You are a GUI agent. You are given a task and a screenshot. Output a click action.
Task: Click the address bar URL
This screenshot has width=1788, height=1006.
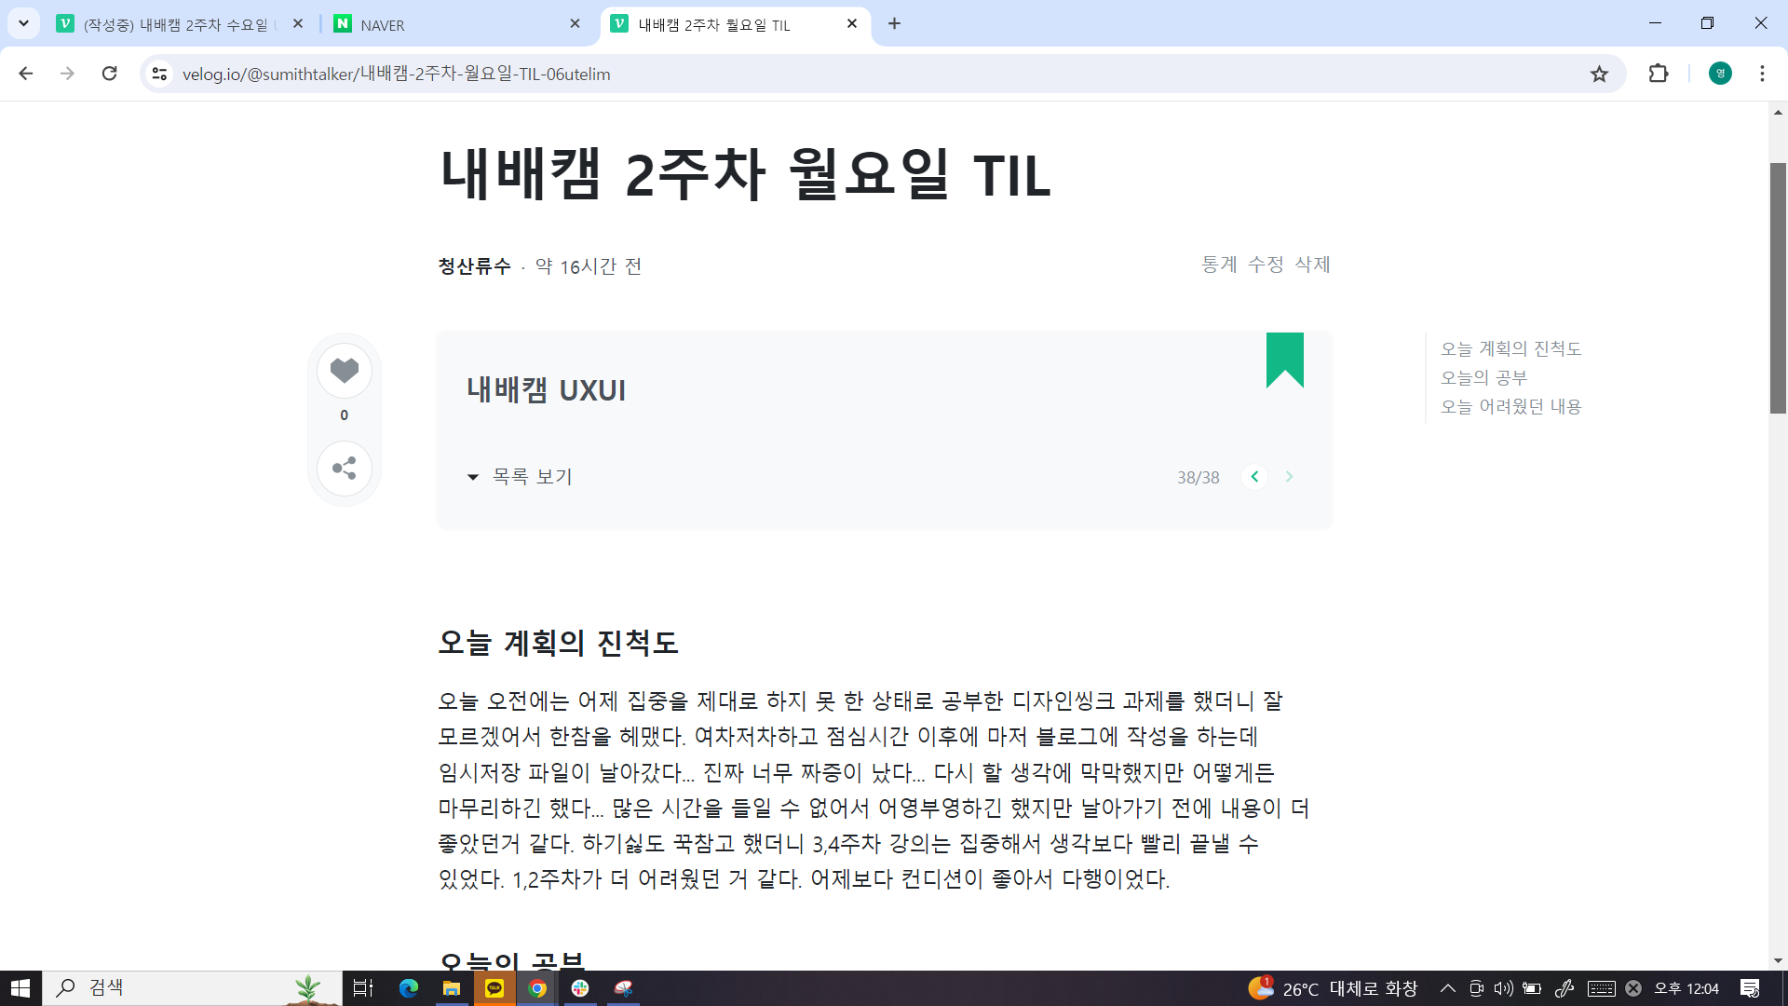pyautogui.click(x=396, y=75)
